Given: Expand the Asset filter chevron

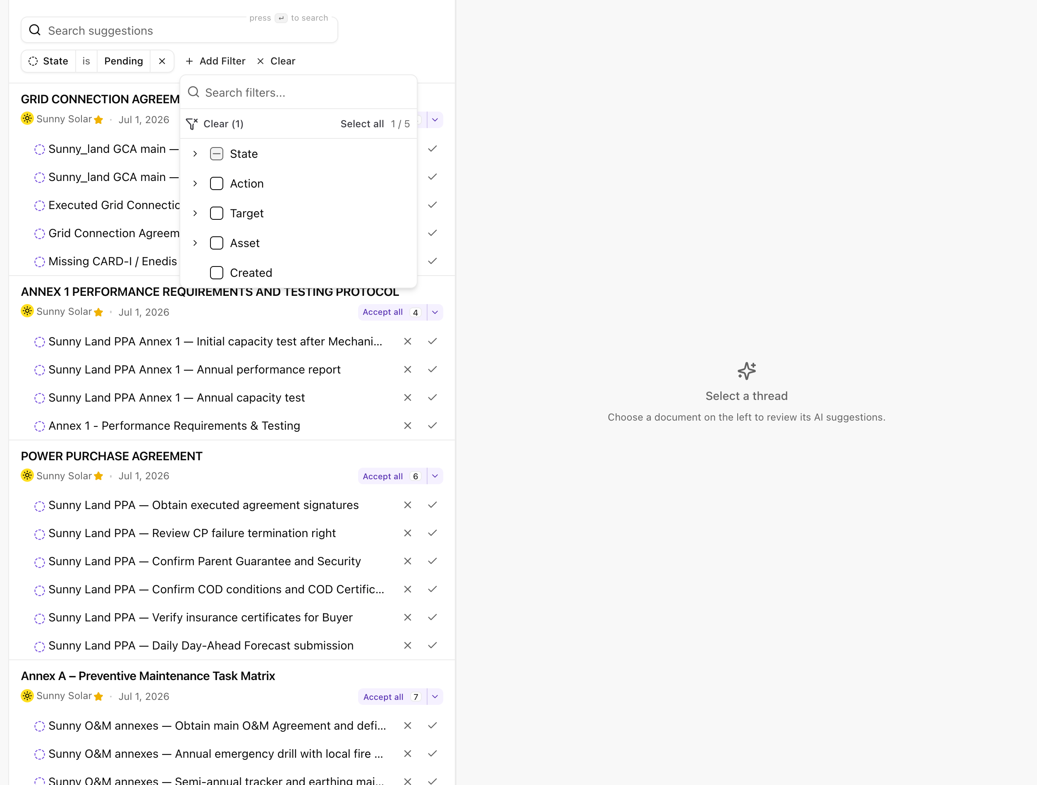Looking at the screenshot, I should (195, 243).
